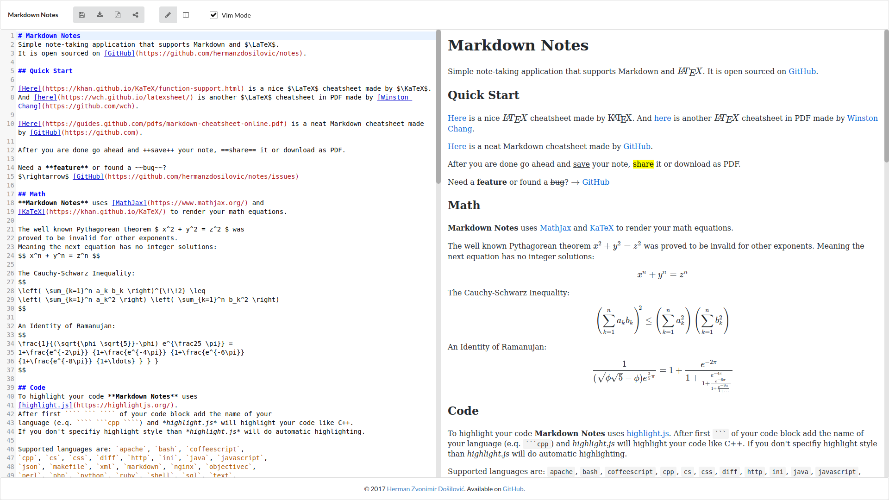Open KaTeX link in preview pane
This screenshot has height=500, width=889.
pyautogui.click(x=601, y=228)
